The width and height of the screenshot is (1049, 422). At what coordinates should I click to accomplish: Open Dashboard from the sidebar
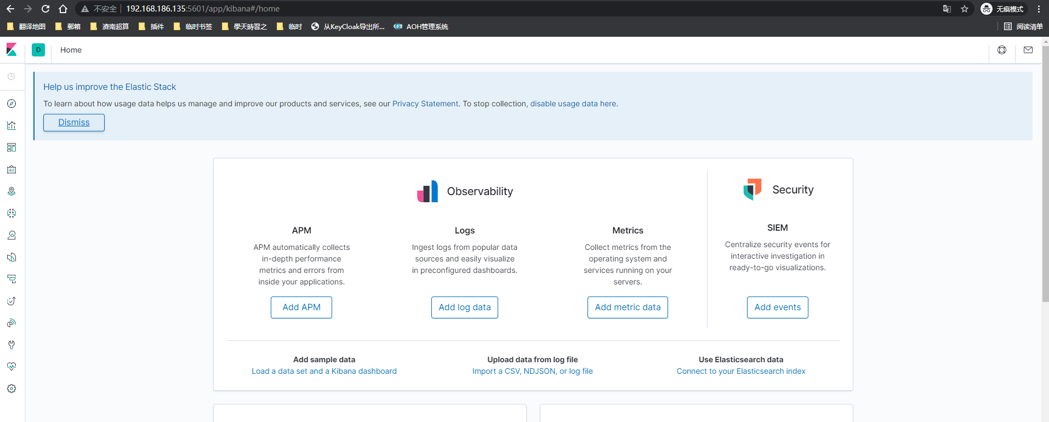click(x=12, y=147)
